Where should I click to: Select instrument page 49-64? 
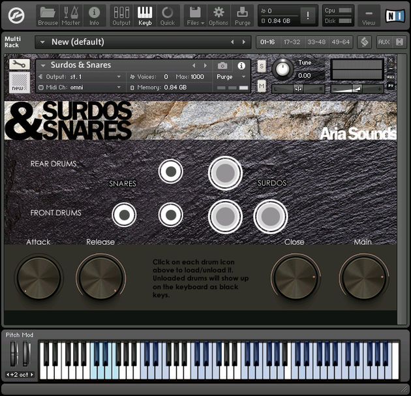(x=341, y=42)
